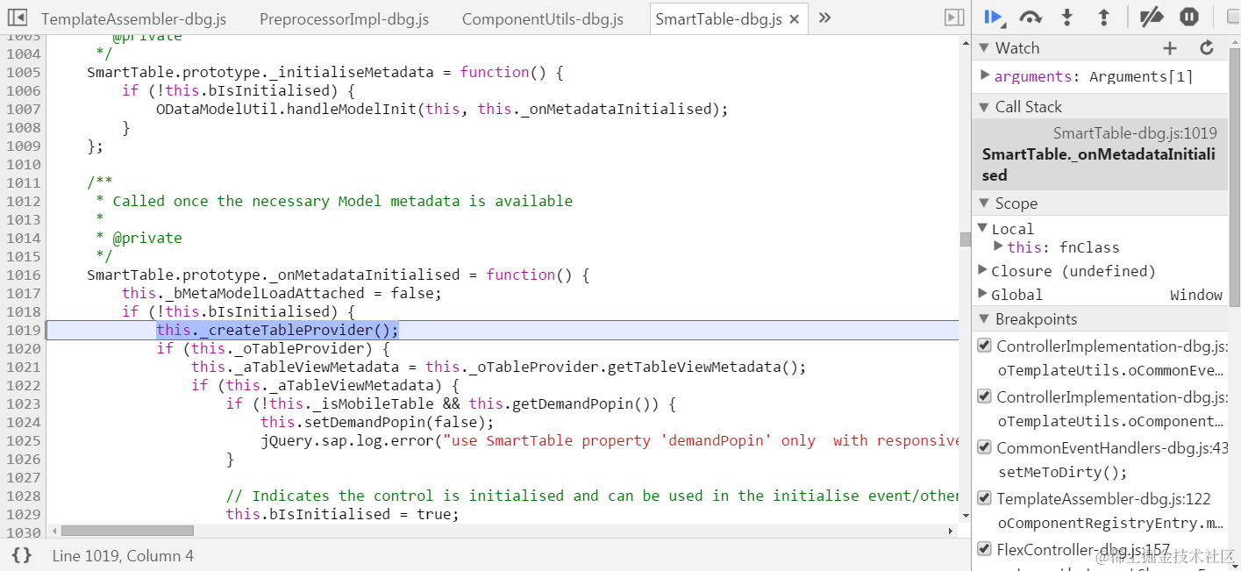Select the SmartTable._onMetadataInitialised call frame
Image resolution: width=1241 pixels, height=571 pixels.
[1100, 154]
